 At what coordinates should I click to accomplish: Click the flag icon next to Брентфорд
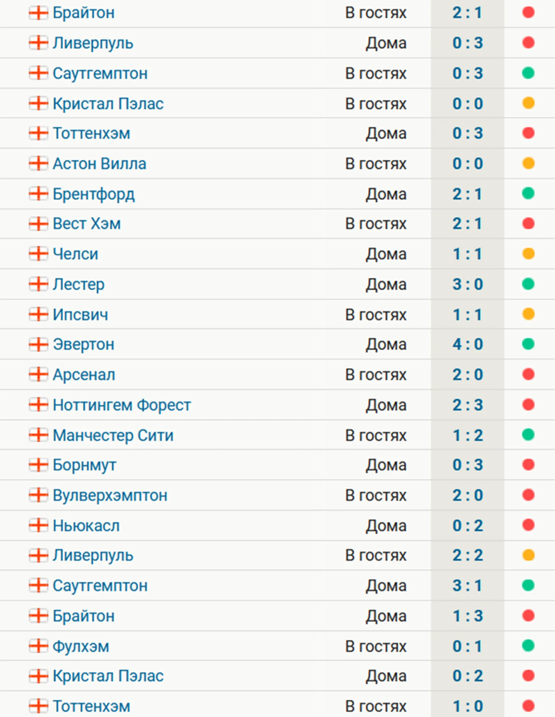38,194
